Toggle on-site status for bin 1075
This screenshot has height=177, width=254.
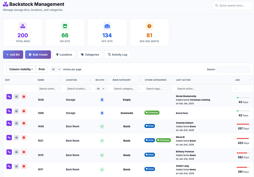[102, 155]
